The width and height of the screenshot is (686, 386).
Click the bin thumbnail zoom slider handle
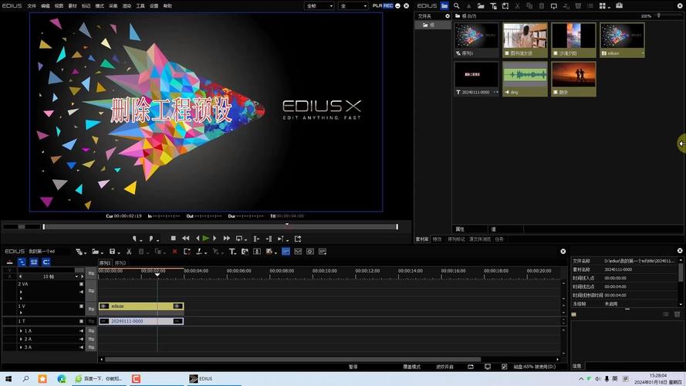point(658,15)
